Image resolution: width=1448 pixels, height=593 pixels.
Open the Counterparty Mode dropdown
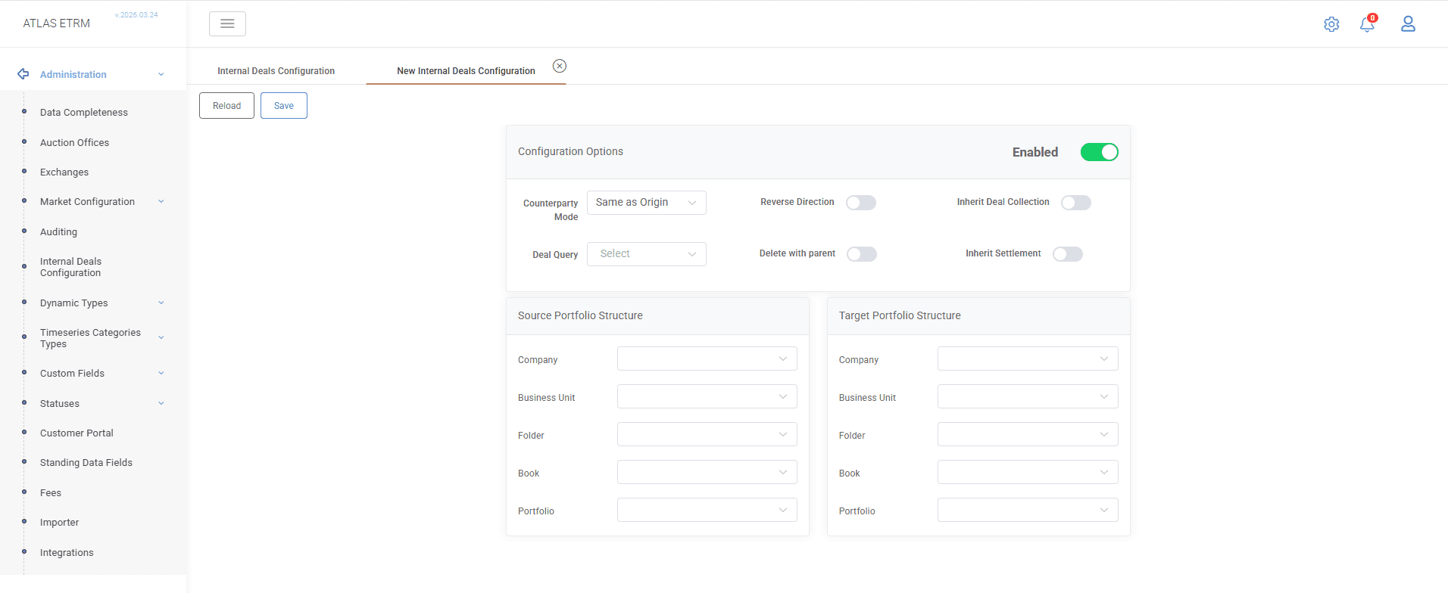647,203
